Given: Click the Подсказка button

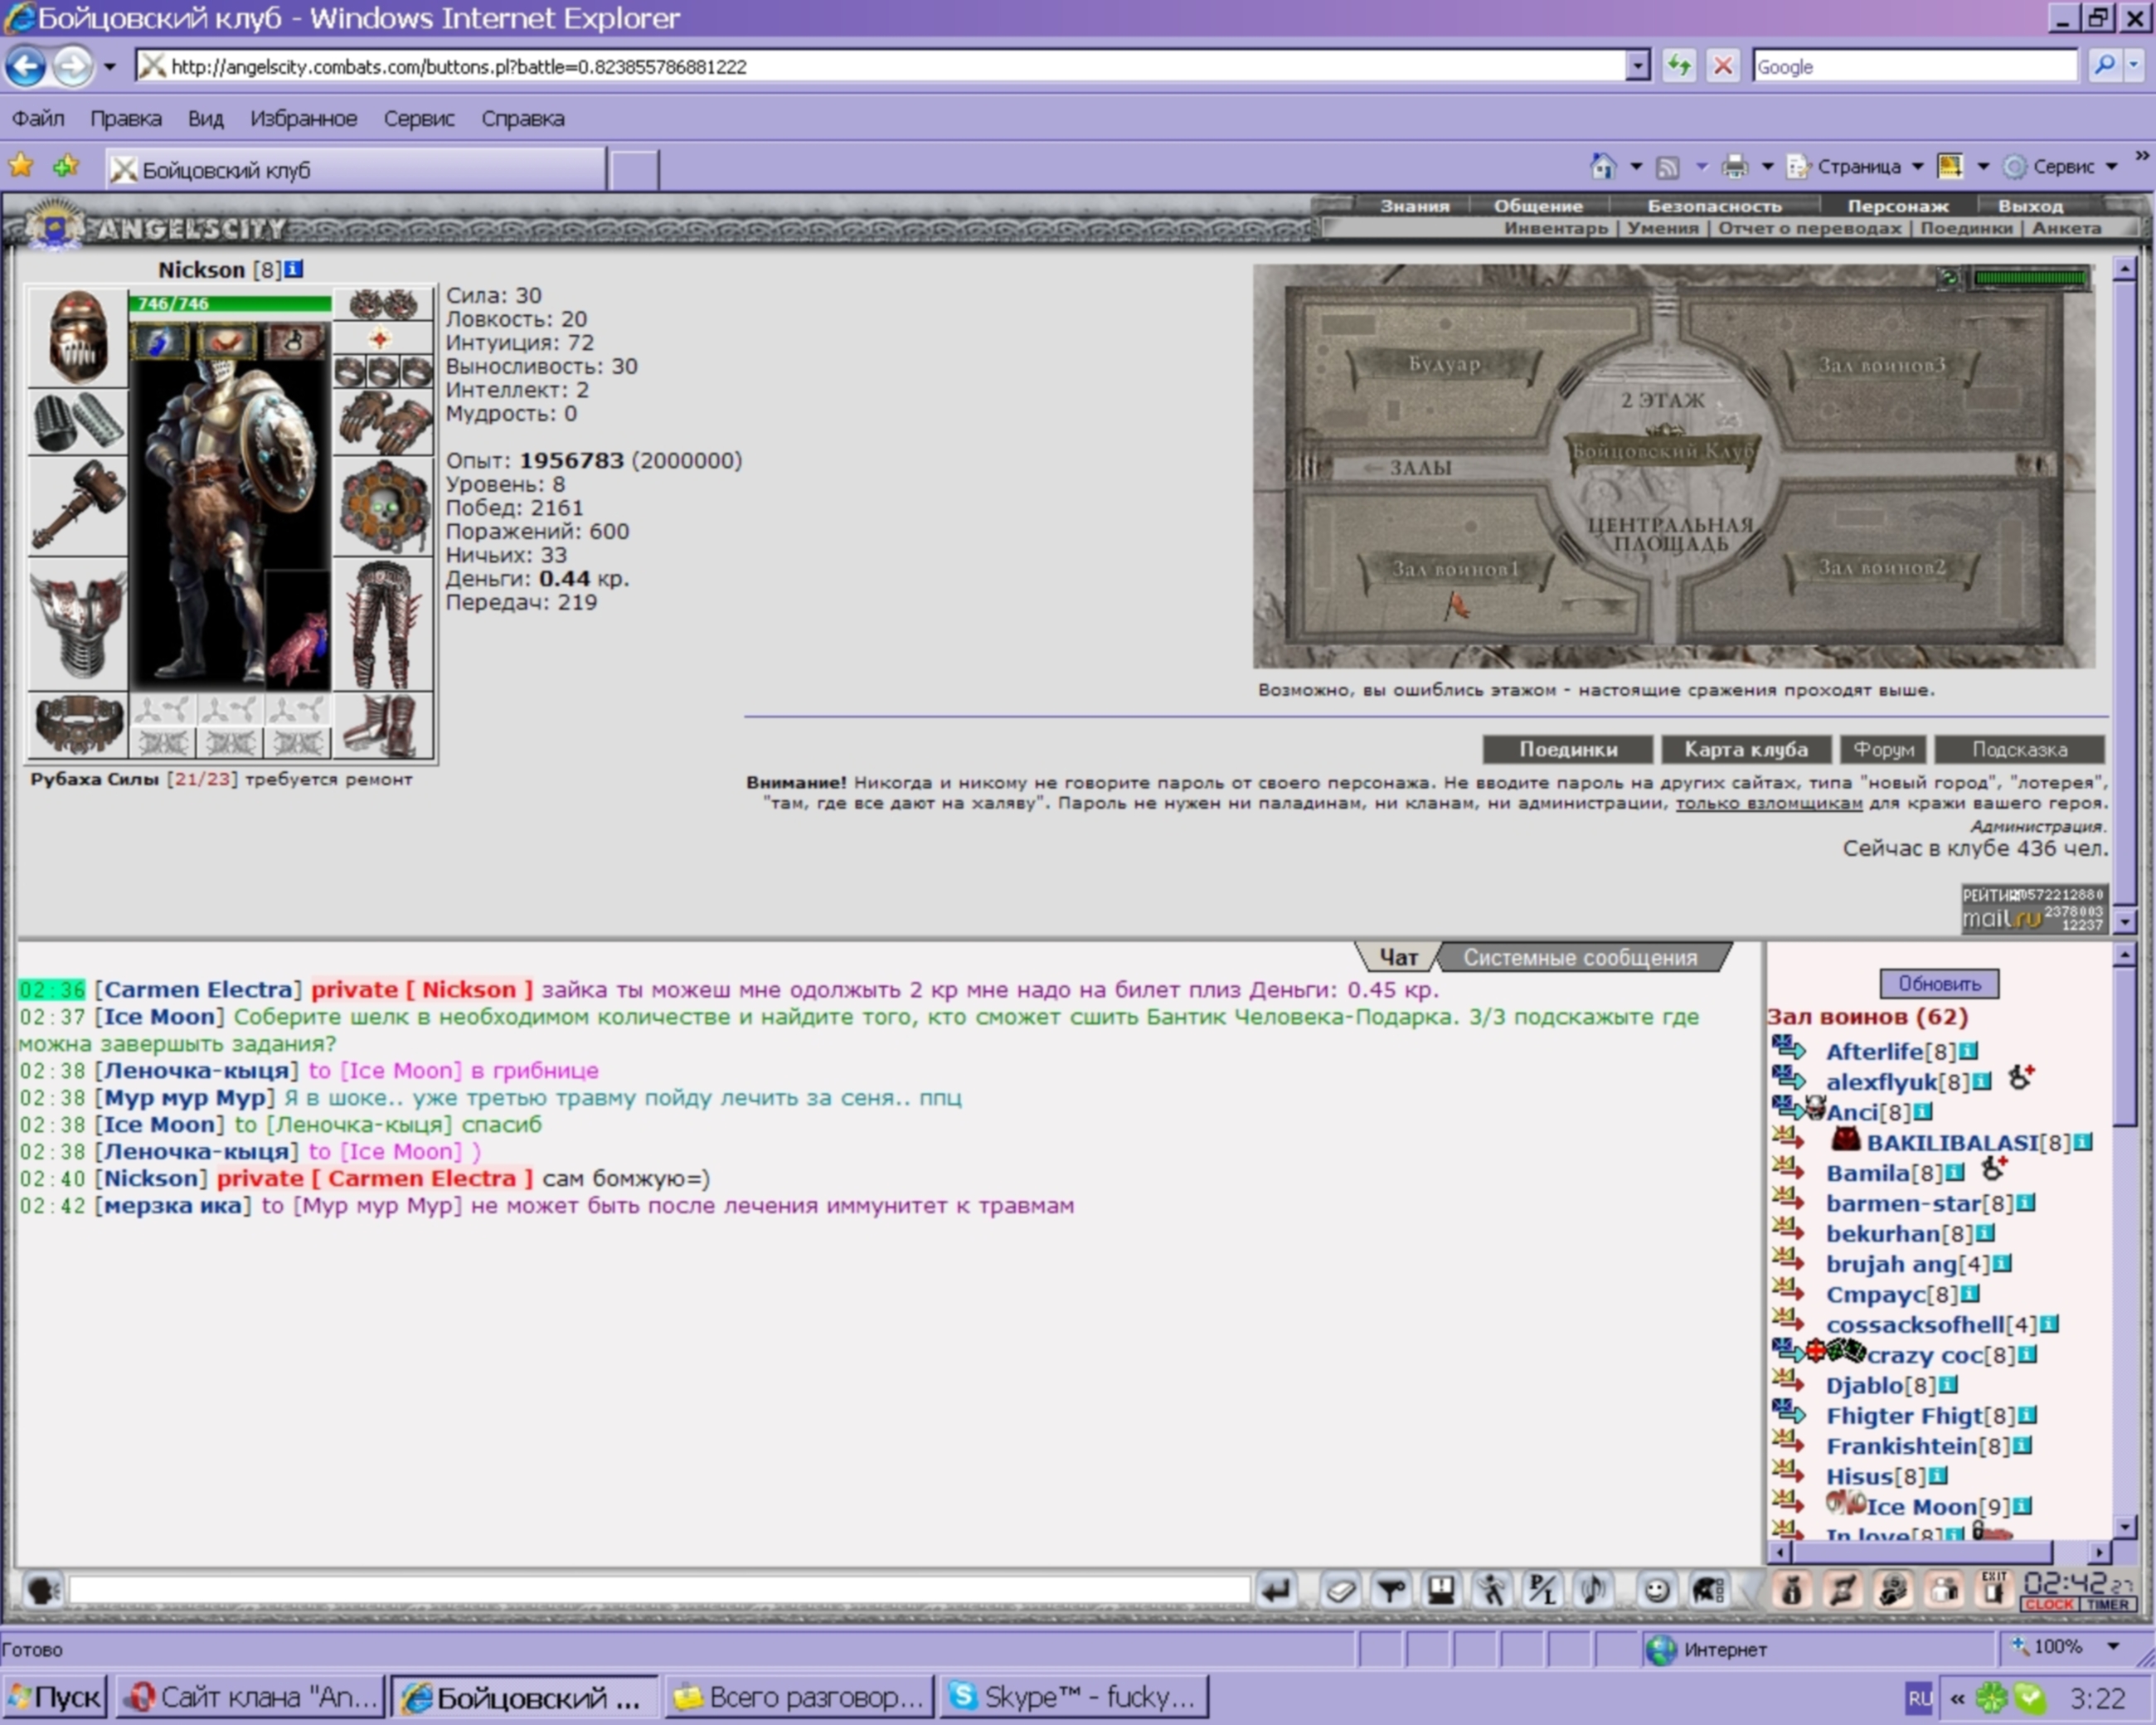Looking at the screenshot, I should [x=2019, y=749].
